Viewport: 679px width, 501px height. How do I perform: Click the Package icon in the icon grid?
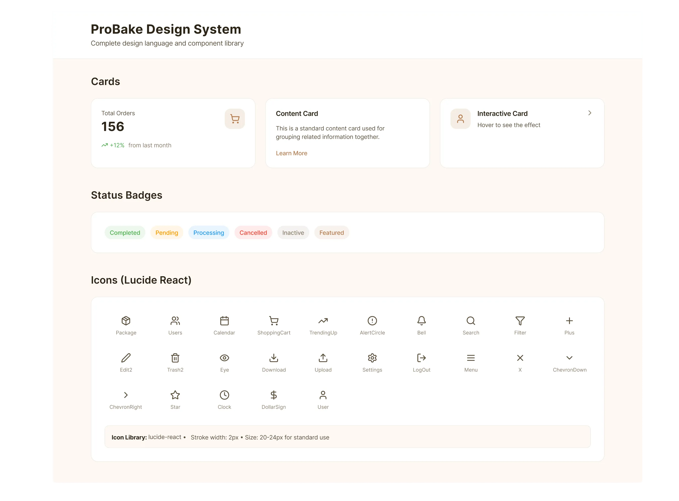[126, 321]
